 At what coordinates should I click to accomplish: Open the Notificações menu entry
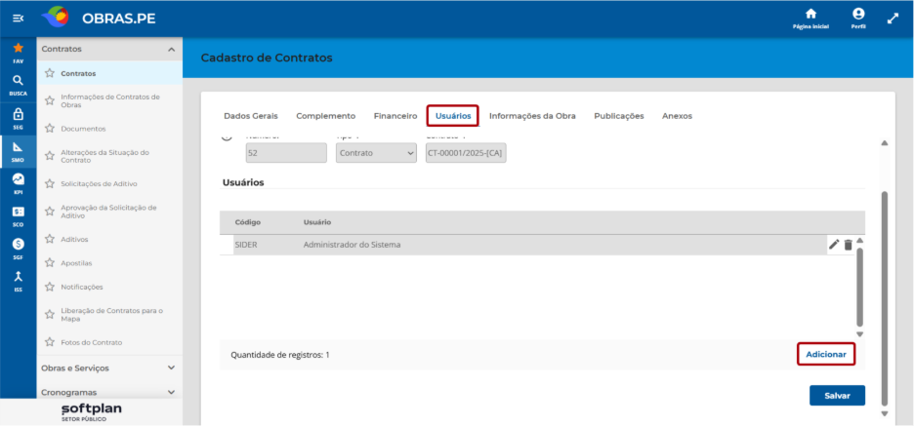[x=82, y=287]
